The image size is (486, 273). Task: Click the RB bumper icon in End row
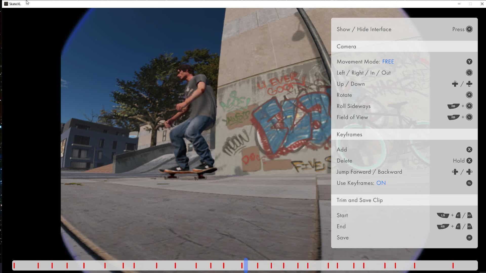pyautogui.click(x=443, y=226)
